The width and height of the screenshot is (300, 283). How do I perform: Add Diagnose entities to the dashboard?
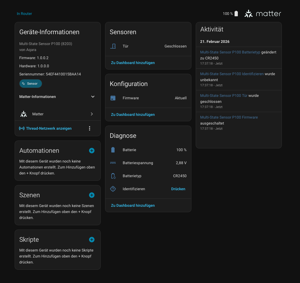coord(133,205)
